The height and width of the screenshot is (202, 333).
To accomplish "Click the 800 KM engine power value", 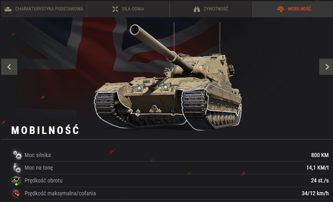I will pos(320,155).
